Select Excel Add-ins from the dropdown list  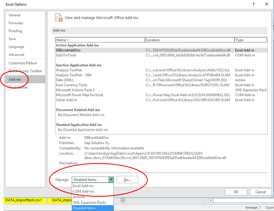tap(83, 186)
